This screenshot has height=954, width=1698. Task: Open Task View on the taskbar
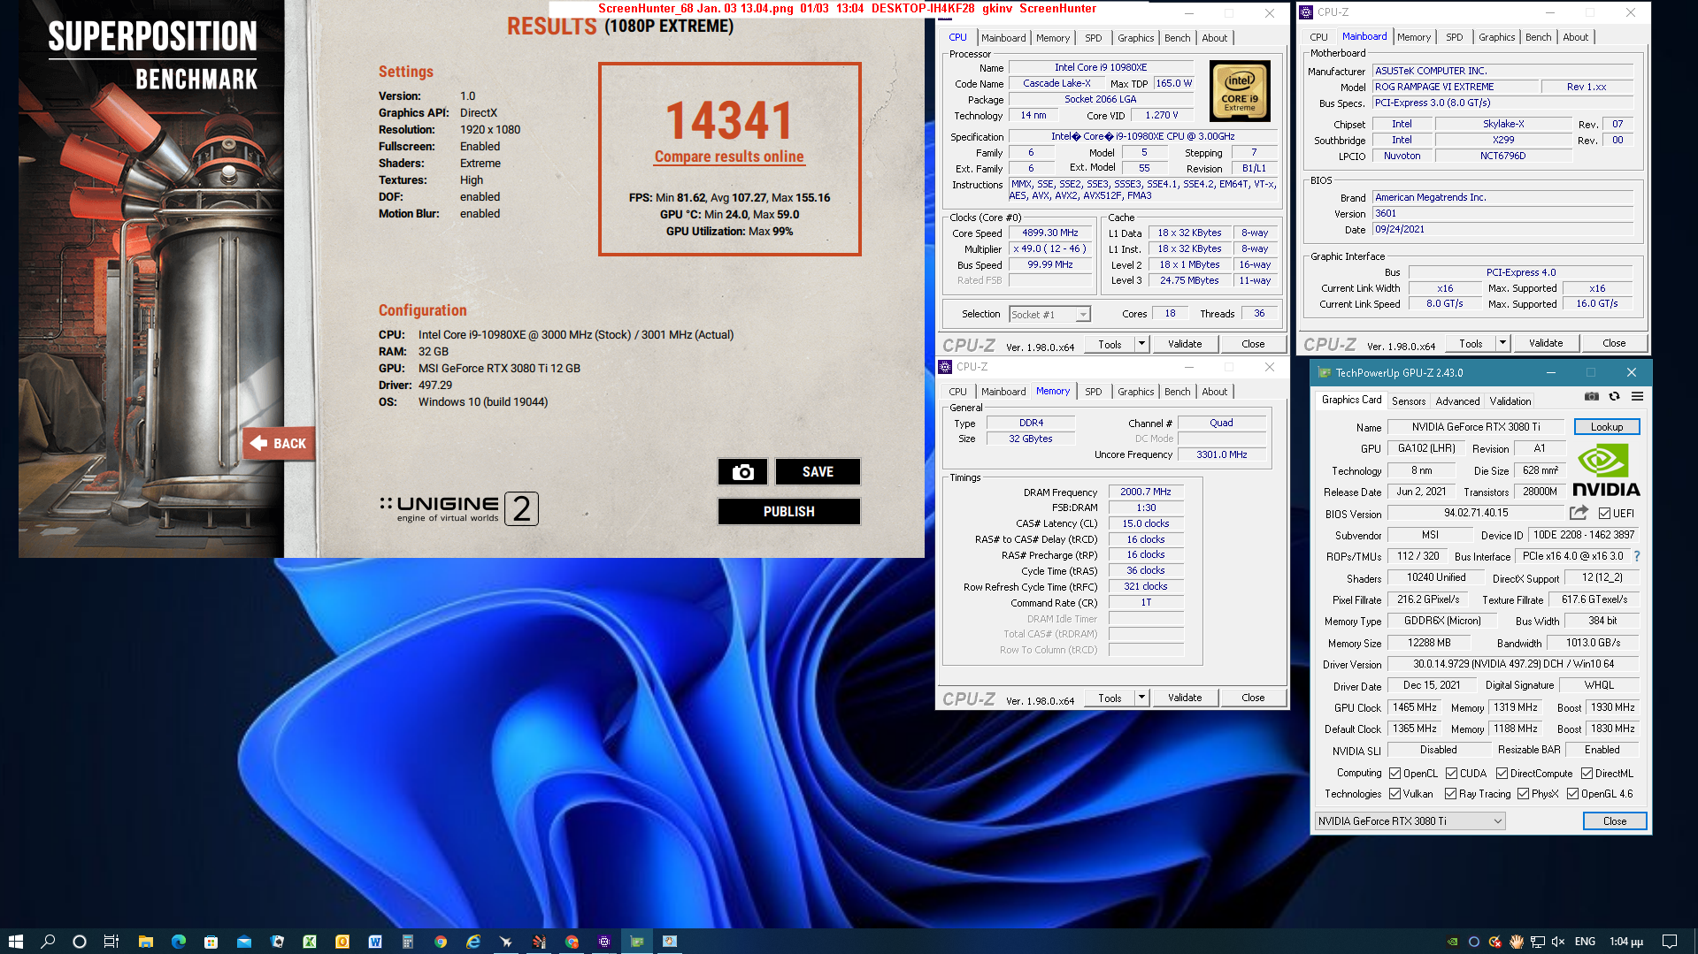pos(111,942)
